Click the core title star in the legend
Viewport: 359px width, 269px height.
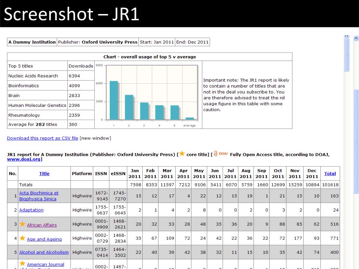[182, 153]
